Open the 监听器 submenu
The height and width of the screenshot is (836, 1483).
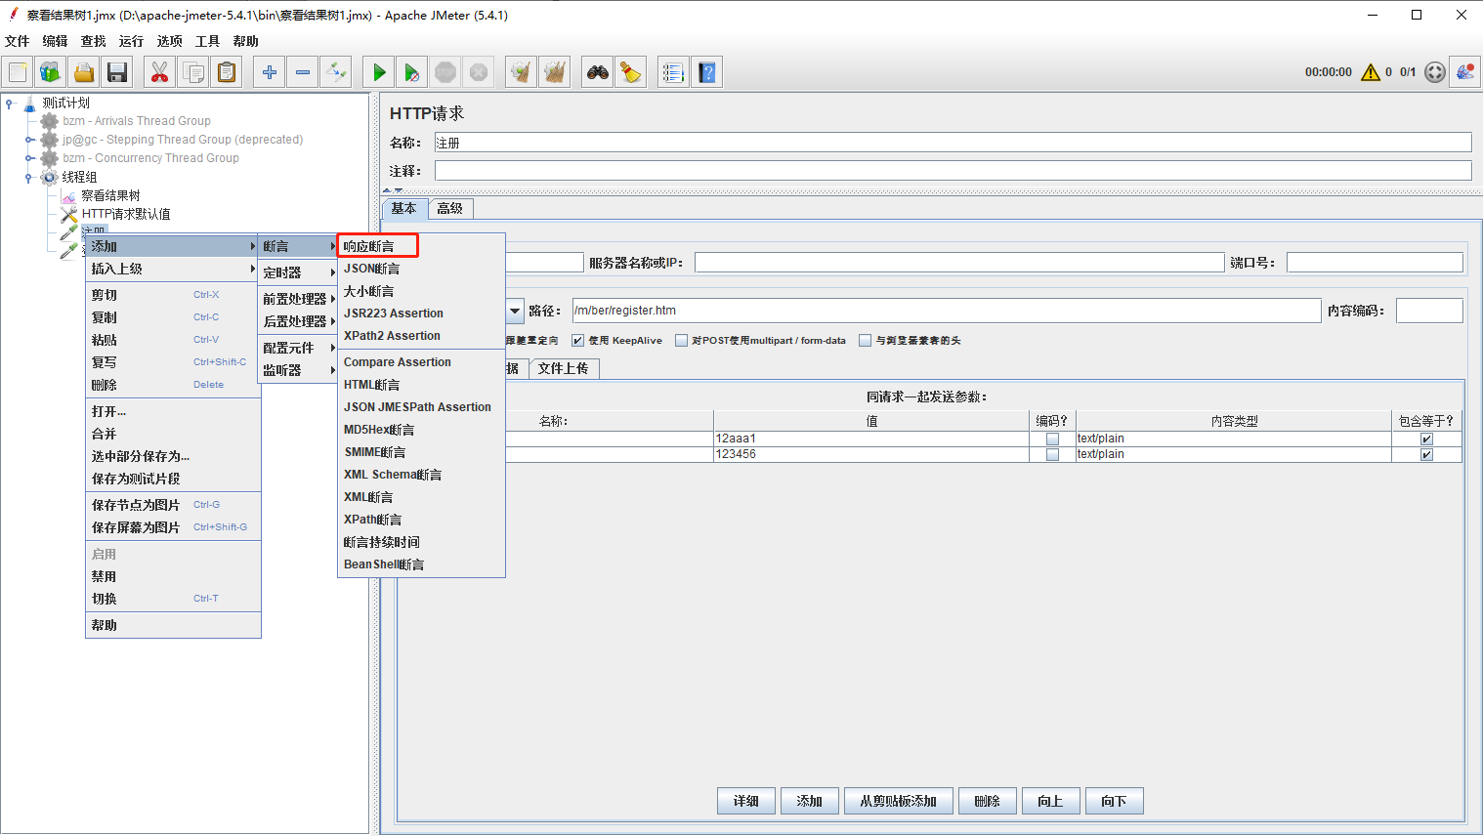click(298, 370)
